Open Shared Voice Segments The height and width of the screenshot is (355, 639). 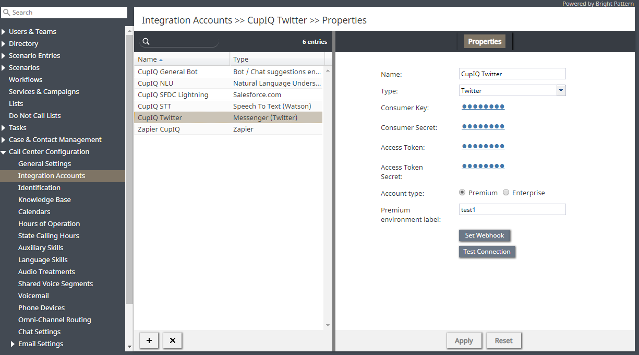pyautogui.click(x=55, y=283)
